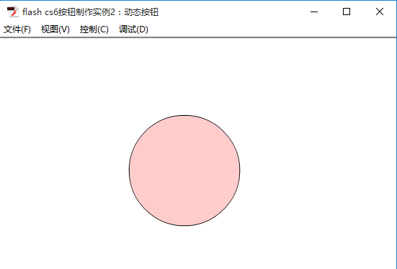Viewport: 397px width, 269px height.
Task: Close the Flash player window
Action: point(379,12)
